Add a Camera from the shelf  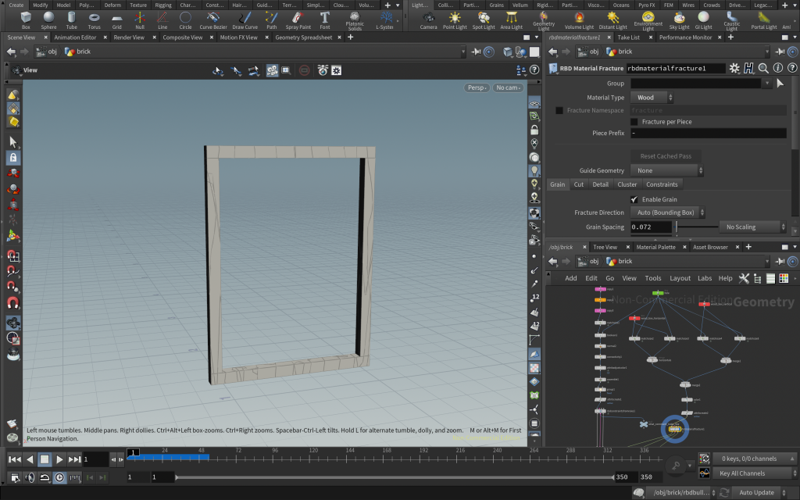click(x=429, y=20)
